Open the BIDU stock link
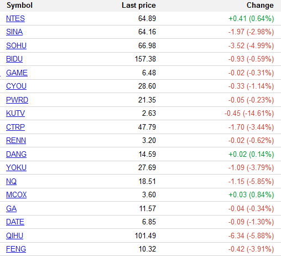Viewport: 281px width, 256px height. (14, 59)
